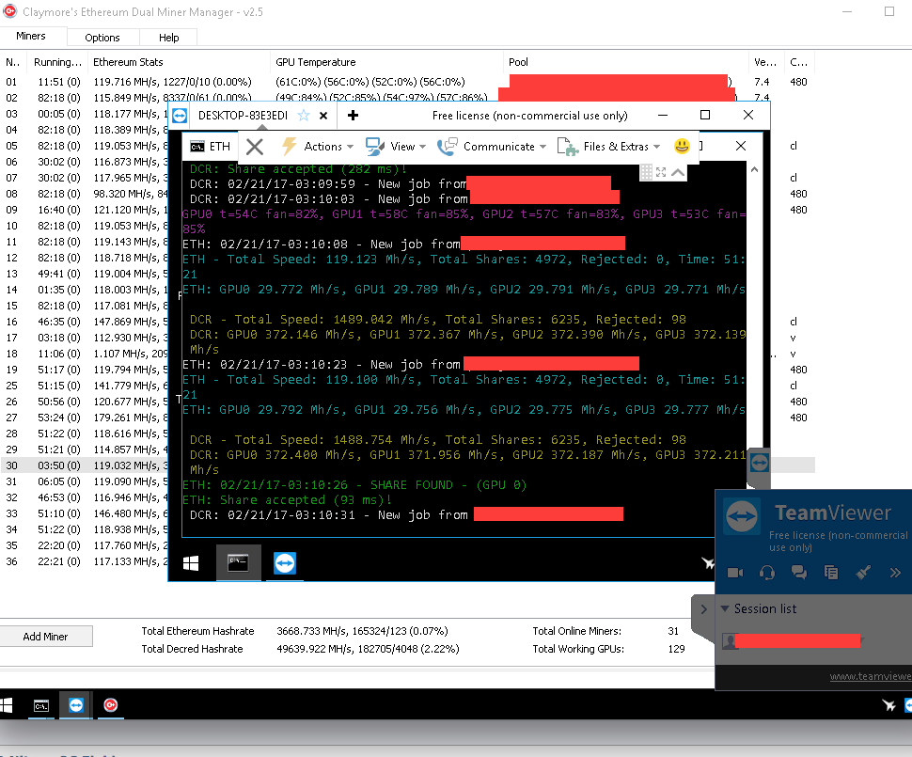The width and height of the screenshot is (912, 757).
Task: Show more TeamViewer panel functions
Action: point(895,573)
